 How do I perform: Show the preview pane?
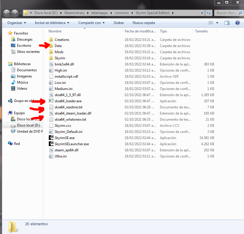pos(227,23)
